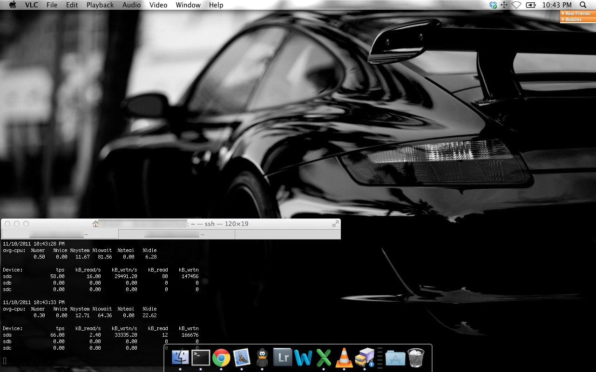
Task: Click the sda tps value 58.00
Action: point(57,276)
